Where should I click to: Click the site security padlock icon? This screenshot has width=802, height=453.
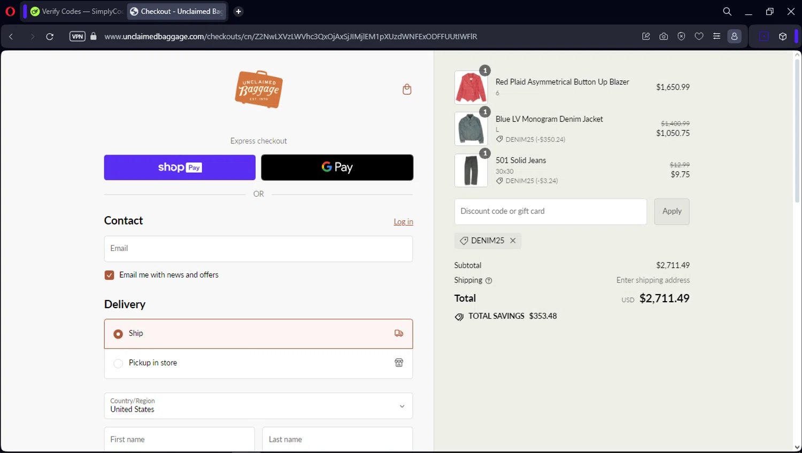(x=94, y=36)
